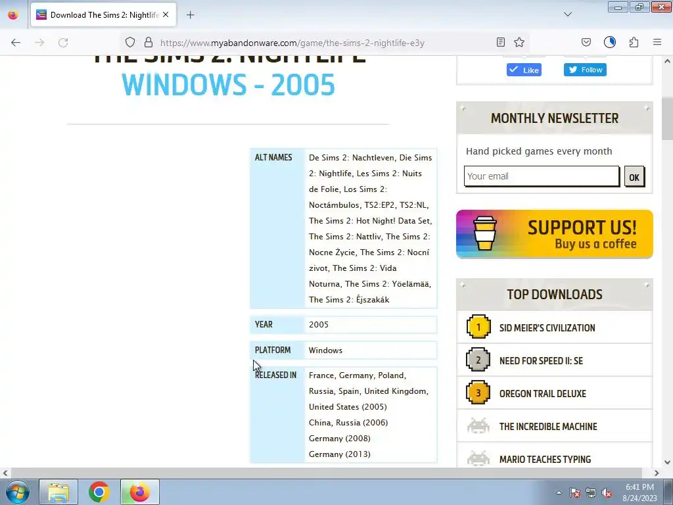
Task: Click the RELEASED IN label
Action: (x=275, y=375)
